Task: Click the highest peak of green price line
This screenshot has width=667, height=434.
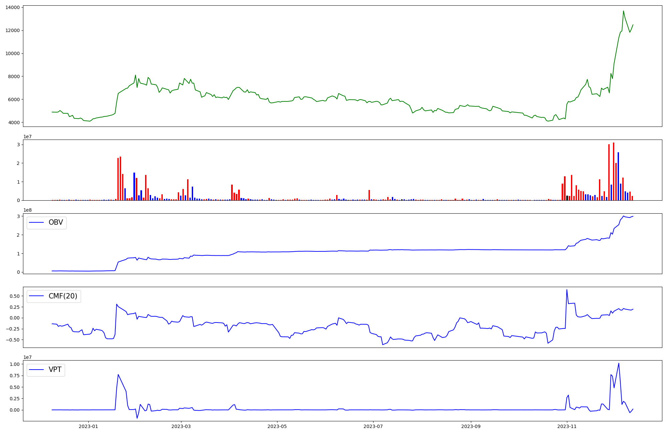Action: tap(623, 11)
